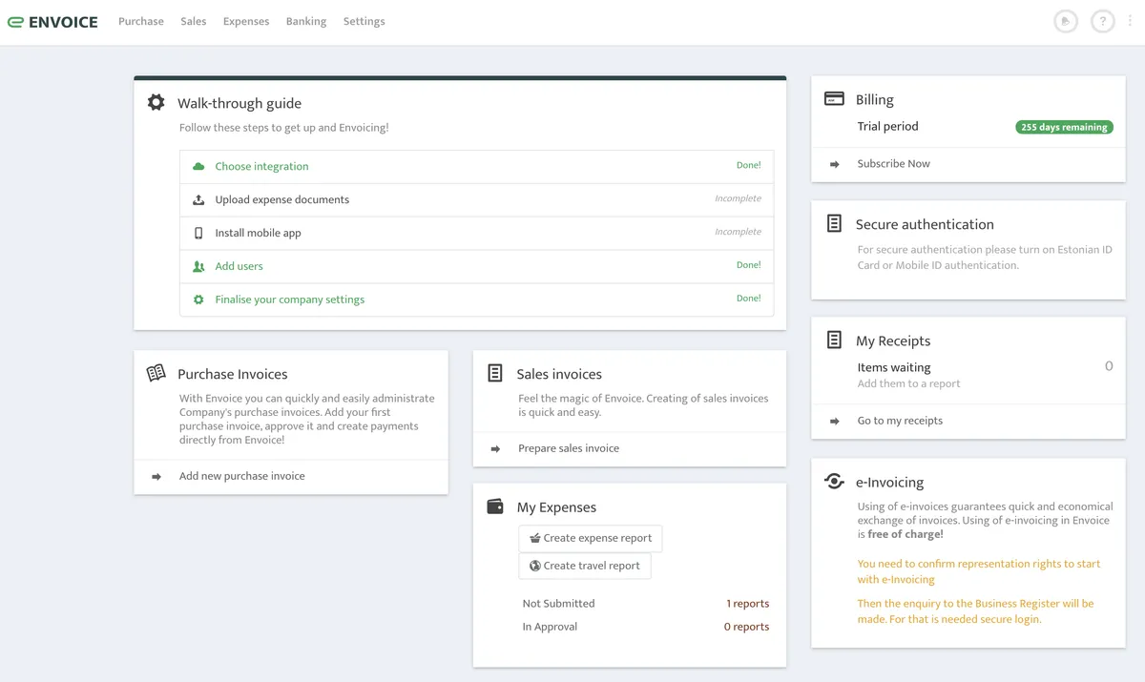The width and height of the screenshot is (1145, 682).
Task: Click the users icon beside Add users
Action: [198, 266]
